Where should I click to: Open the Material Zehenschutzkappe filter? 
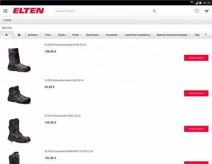[x=173, y=35]
